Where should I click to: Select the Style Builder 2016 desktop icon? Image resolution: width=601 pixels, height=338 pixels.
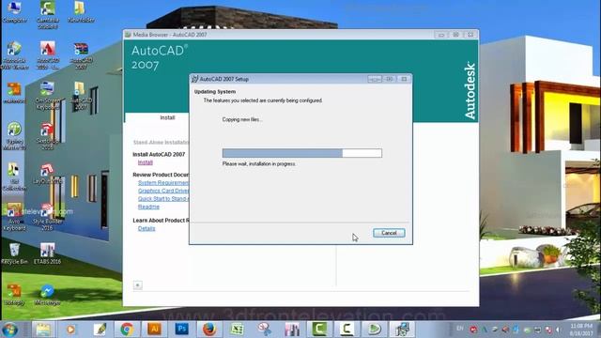pos(48,217)
